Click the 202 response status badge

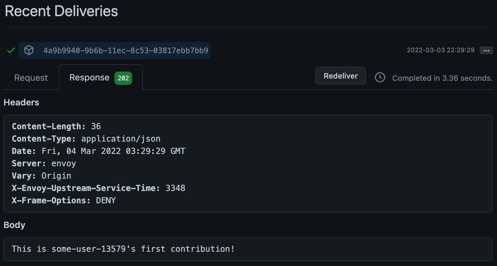pyautogui.click(x=123, y=78)
